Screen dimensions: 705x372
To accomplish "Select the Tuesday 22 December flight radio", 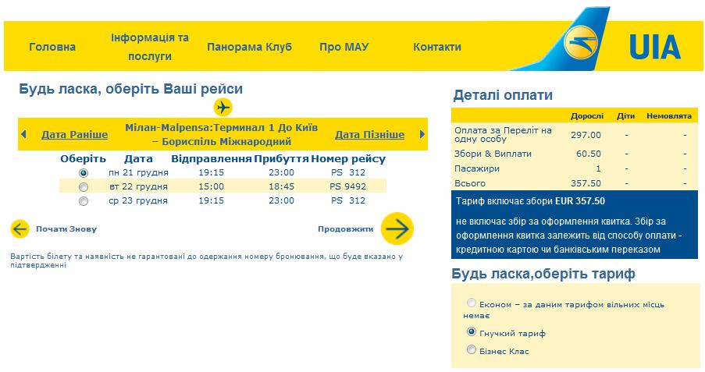I will click(x=84, y=186).
